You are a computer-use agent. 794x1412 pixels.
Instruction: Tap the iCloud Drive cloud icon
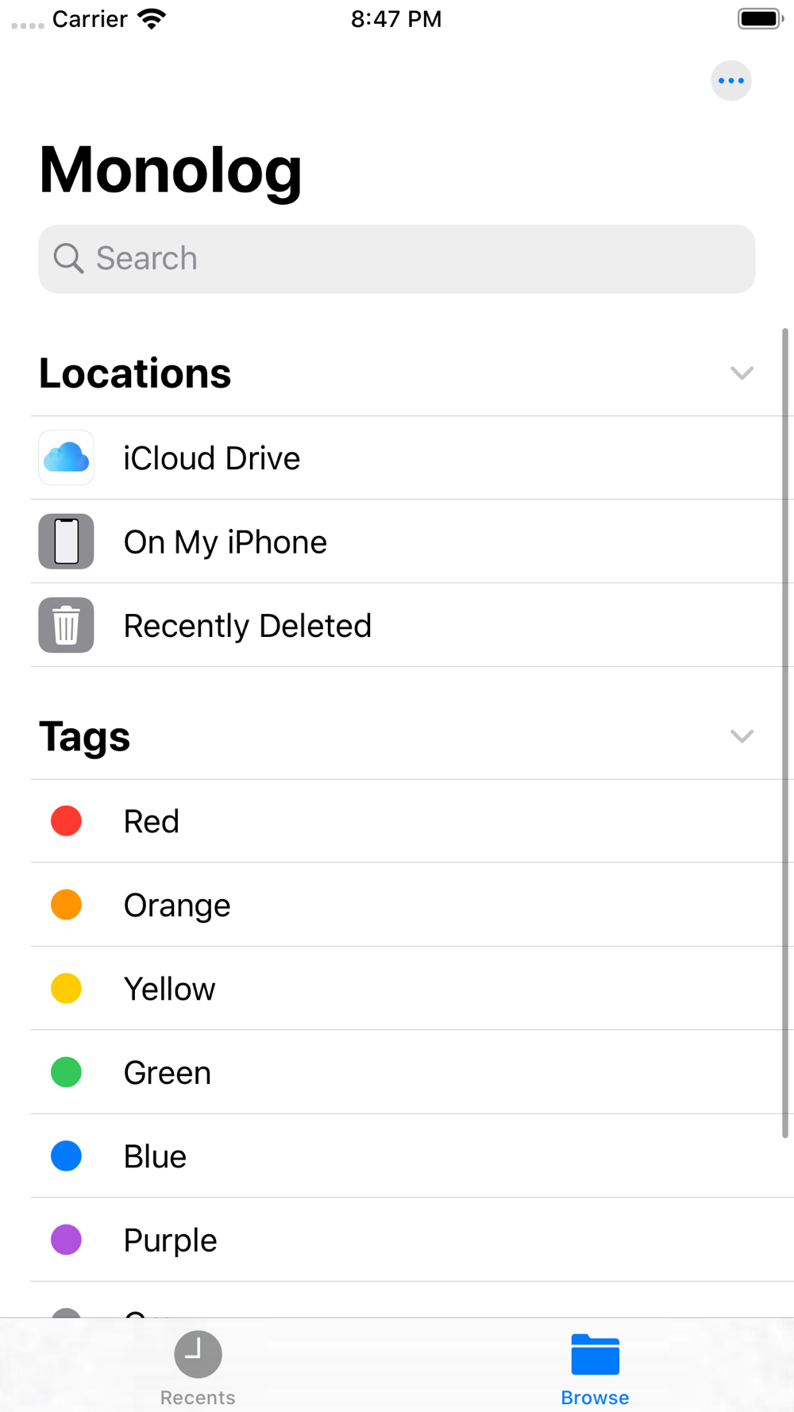tap(67, 458)
